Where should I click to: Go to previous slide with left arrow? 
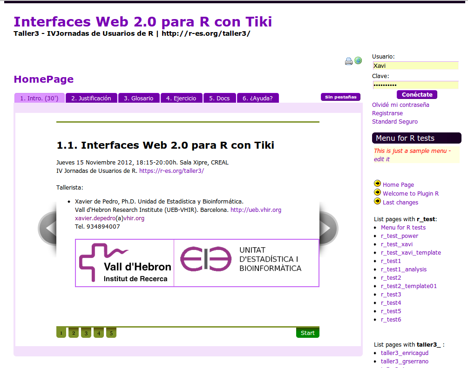click(48, 228)
